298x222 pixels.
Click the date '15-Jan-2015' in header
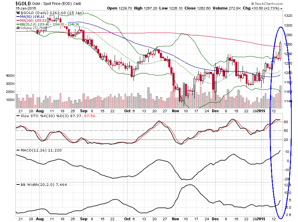coord(26,8)
